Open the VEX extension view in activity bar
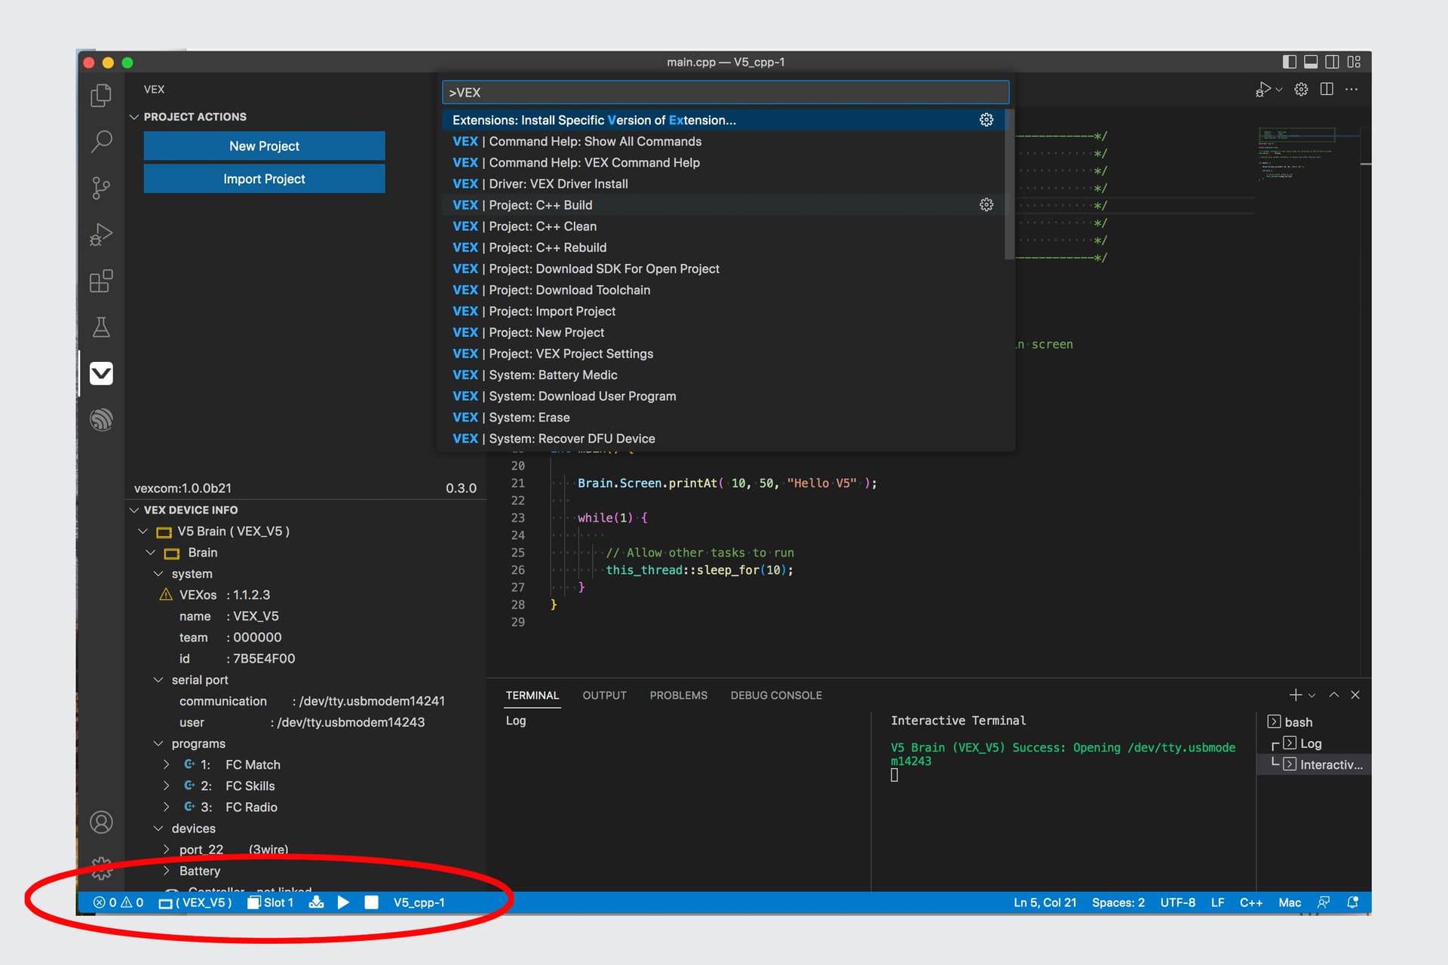Viewport: 1448px width, 965px height. point(101,373)
